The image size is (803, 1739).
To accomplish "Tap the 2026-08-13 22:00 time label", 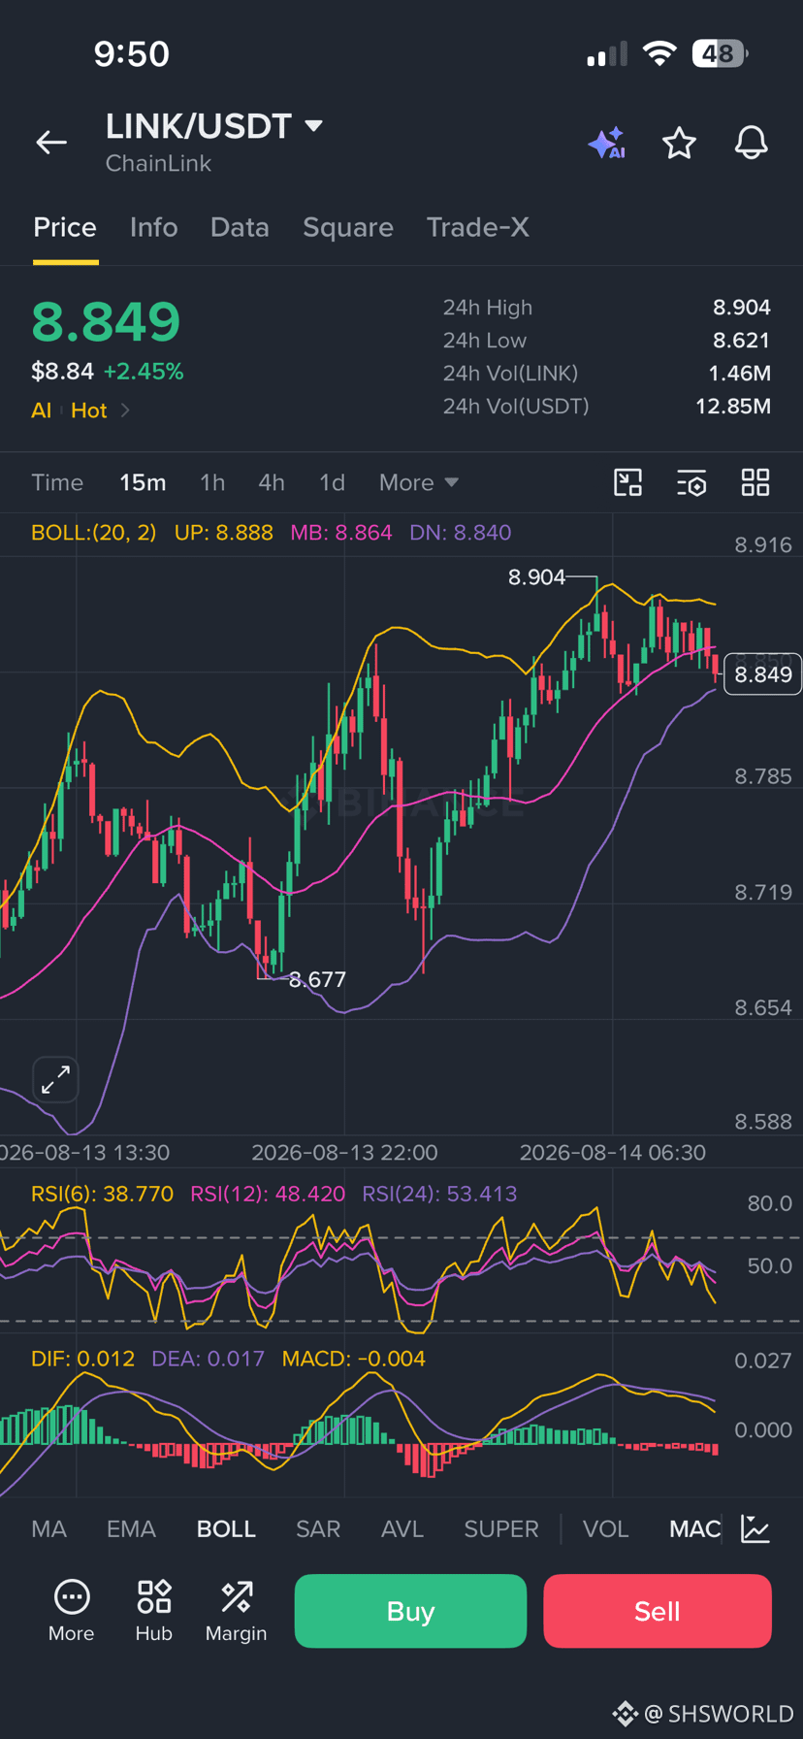I will click(344, 1153).
